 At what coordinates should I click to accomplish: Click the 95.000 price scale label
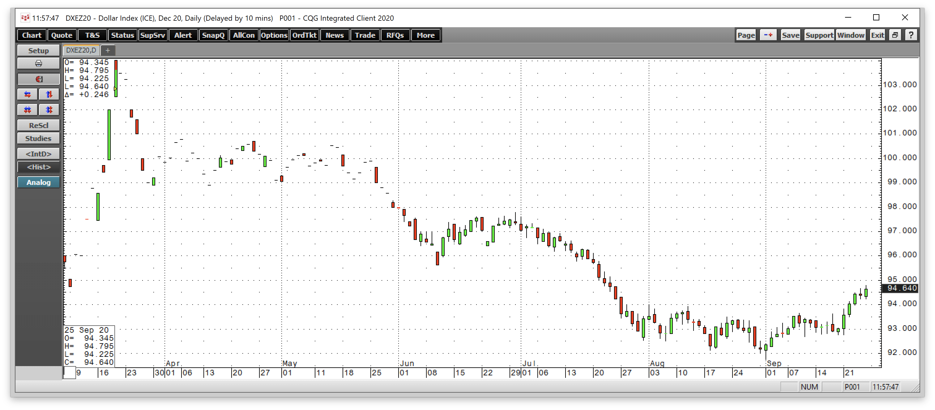(x=902, y=279)
